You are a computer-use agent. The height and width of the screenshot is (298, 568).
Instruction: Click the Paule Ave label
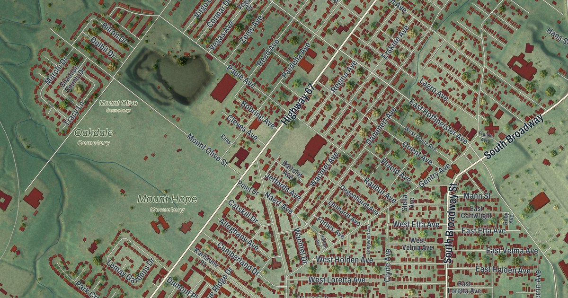pyautogui.click(x=240, y=76)
